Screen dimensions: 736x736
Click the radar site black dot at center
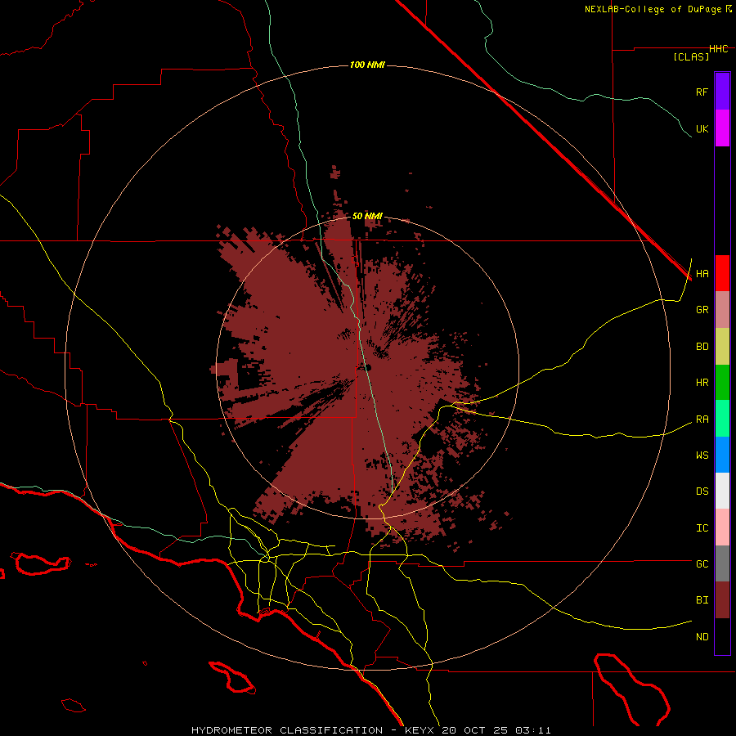coord(367,367)
